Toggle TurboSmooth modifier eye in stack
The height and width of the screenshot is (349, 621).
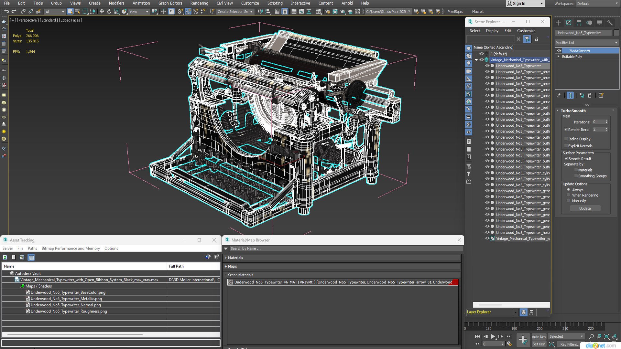point(559,51)
